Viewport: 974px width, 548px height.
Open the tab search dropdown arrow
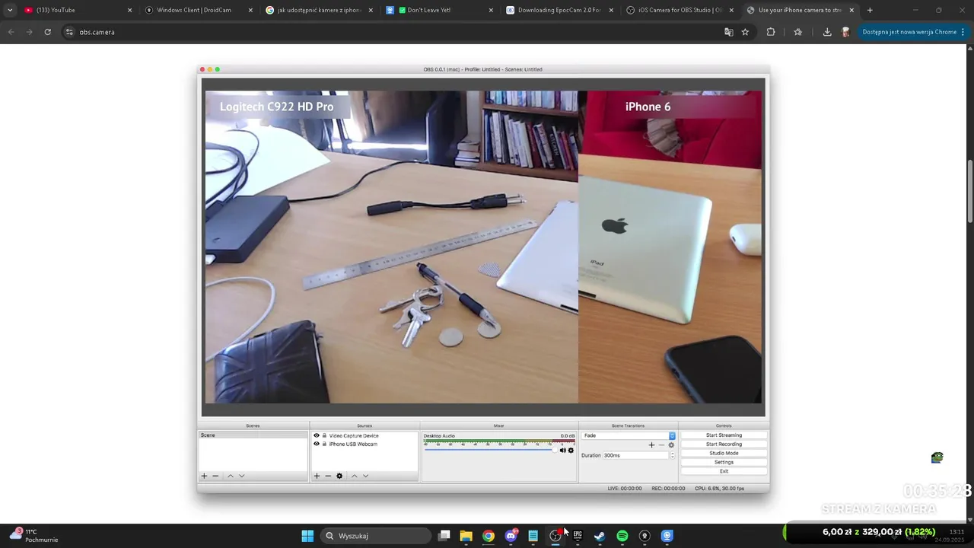click(10, 10)
